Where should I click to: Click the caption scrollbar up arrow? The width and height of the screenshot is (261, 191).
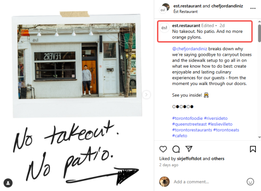click(259, 21)
